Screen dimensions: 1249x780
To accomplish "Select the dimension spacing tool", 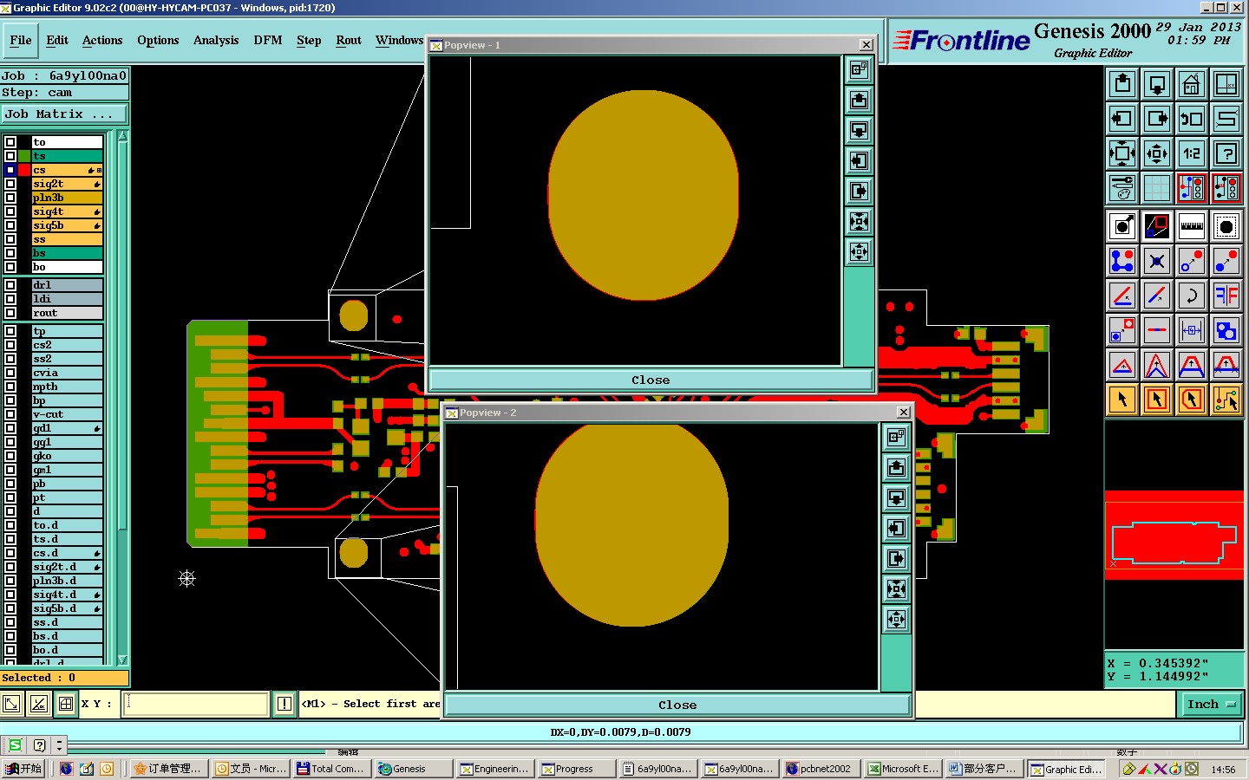I will coord(1192,330).
